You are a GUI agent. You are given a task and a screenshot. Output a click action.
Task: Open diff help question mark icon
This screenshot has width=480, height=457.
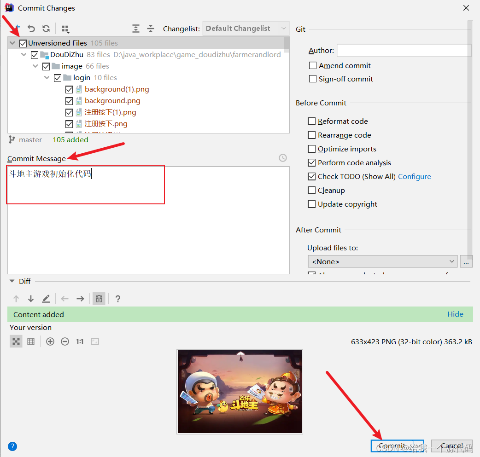(118, 299)
